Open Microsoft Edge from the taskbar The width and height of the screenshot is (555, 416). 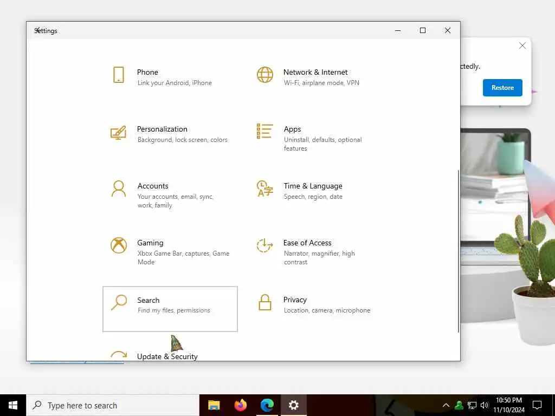click(x=267, y=405)
